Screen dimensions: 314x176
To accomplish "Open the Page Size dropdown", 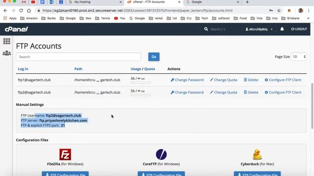I will coord(299,57).
